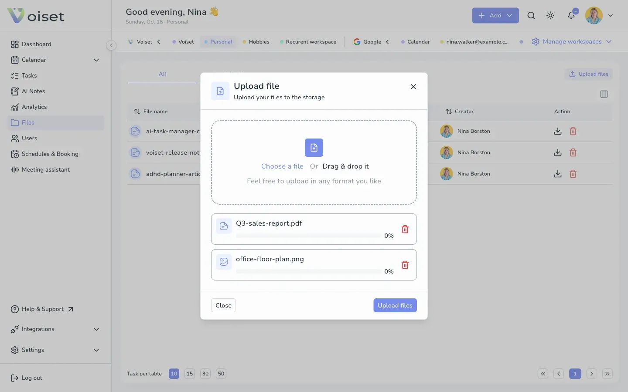Switch to the Personal workspace tab

click(x=218, y=42)
